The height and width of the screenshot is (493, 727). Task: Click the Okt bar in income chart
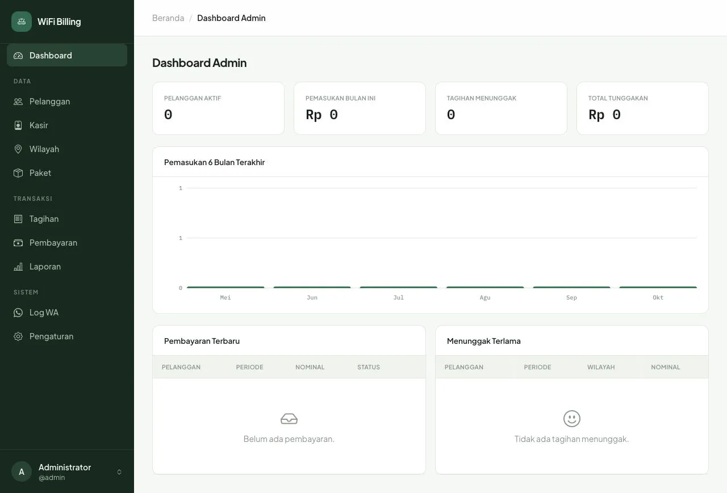click(658, 288)
